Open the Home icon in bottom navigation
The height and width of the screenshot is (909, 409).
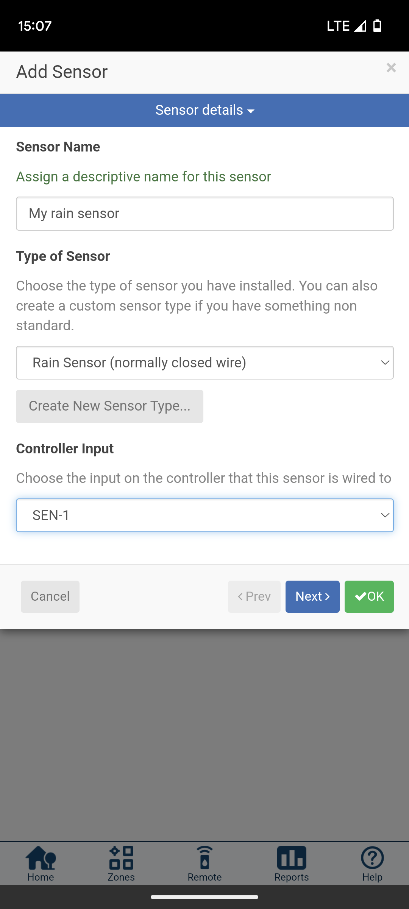click(x=41, y=858)
